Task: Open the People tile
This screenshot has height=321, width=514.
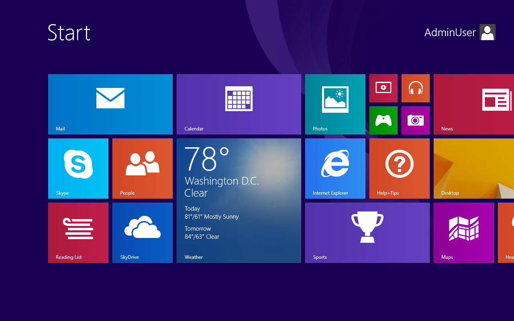Action: pyautogui.click(x=143, y=169)
